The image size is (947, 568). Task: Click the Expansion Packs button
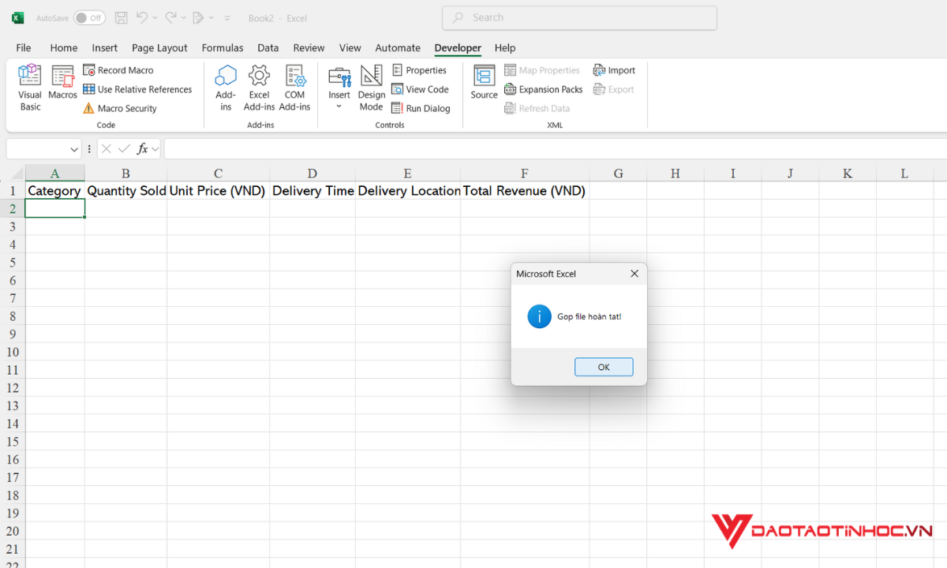point(543,89)
